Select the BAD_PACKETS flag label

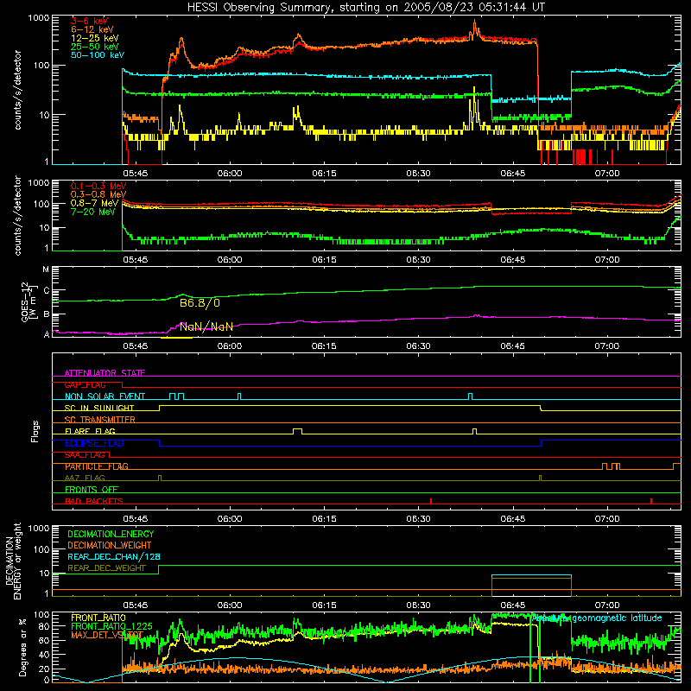pyautogui.click(x=94, y=501)
